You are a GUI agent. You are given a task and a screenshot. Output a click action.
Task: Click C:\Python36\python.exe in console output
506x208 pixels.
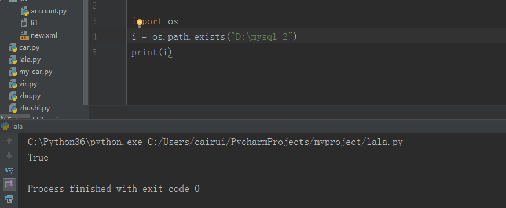[x=85, y=142]
